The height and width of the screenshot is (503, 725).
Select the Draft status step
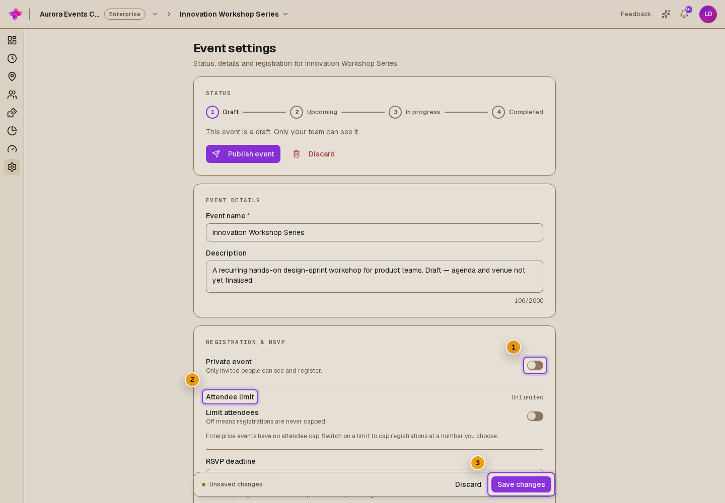(x=223, y=112)
